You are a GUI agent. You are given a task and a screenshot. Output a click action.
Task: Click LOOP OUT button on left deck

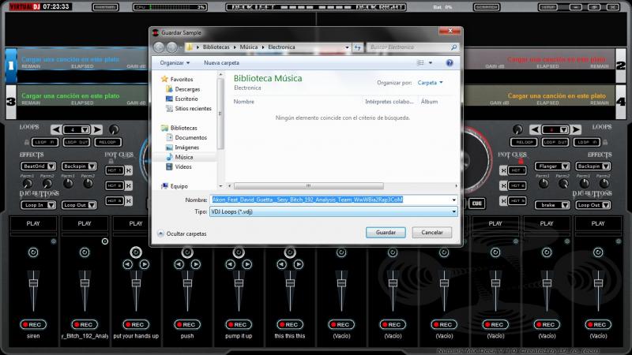[x=76, y=142]
